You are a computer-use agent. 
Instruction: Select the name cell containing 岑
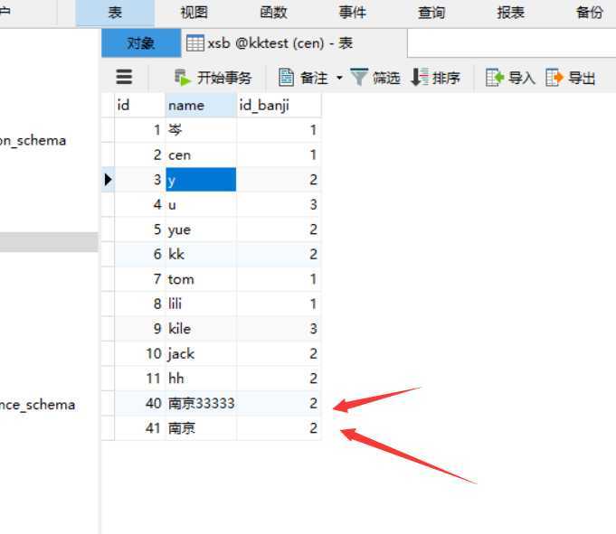coord(201,130)
